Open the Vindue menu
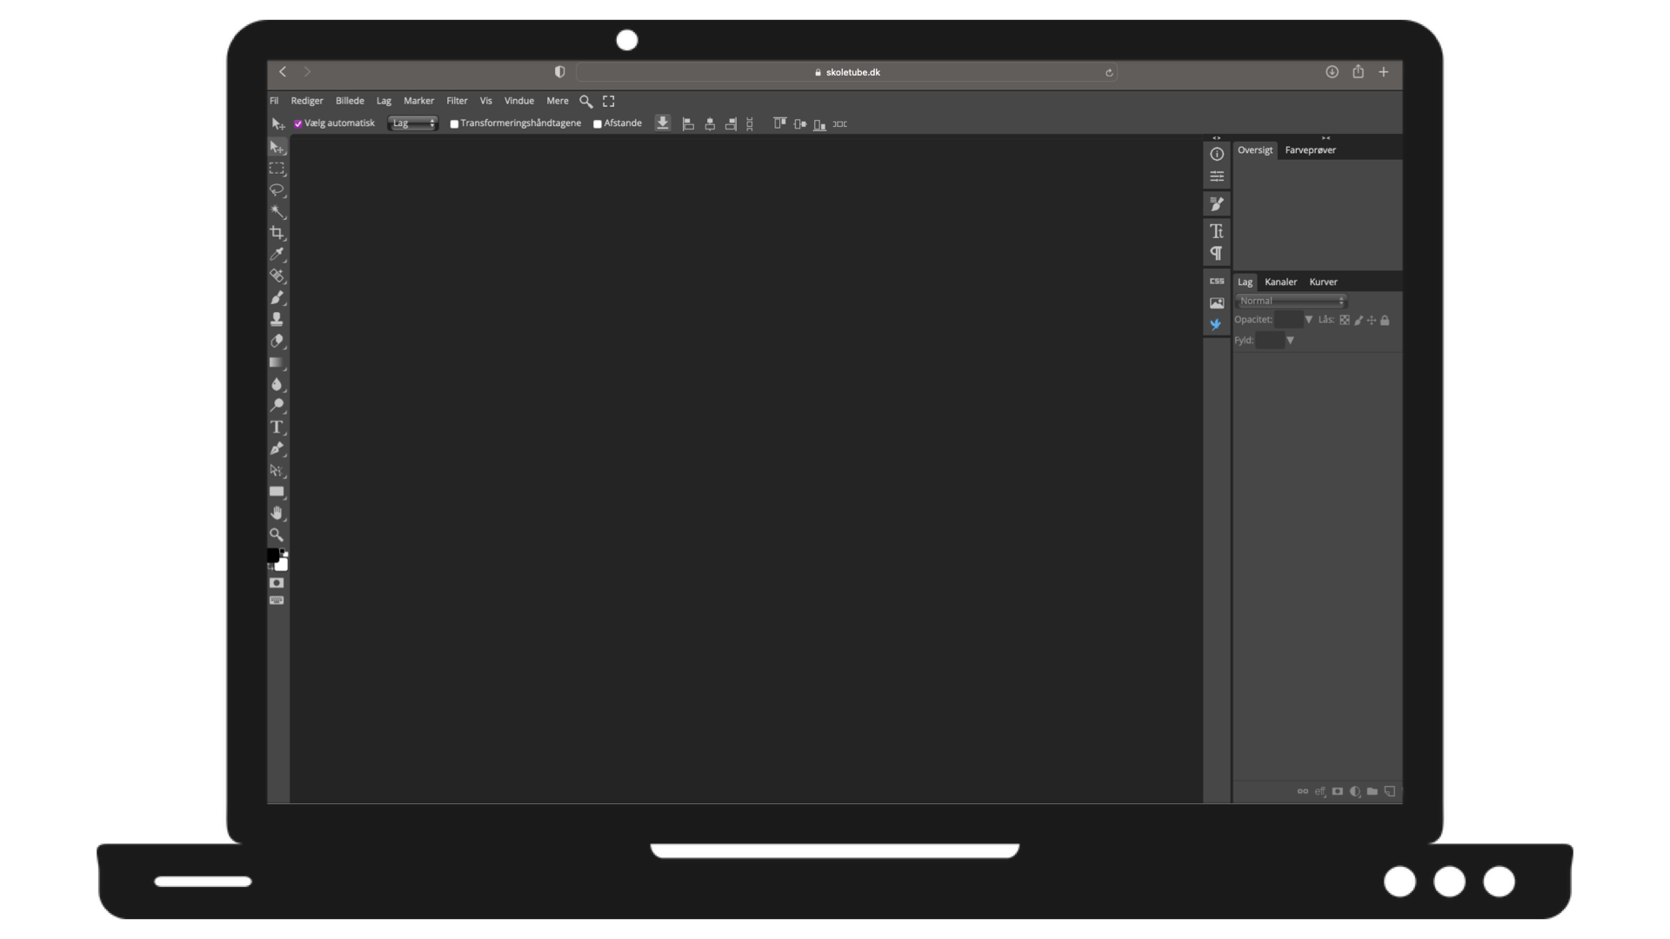The height and width of the screenshot is (939, 1670). 519,101
